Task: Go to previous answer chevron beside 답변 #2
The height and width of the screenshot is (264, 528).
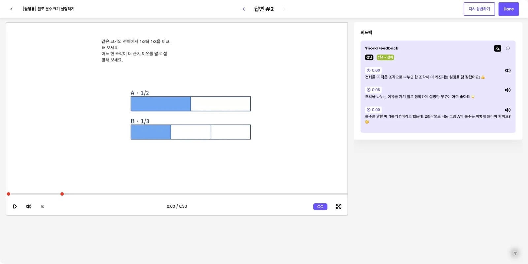Action: [244, 9]
